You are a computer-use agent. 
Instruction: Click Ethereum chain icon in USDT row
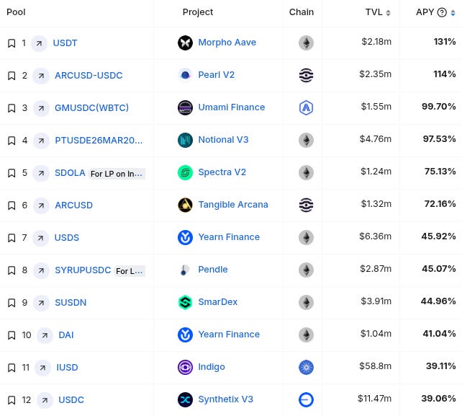pos(306,43)
